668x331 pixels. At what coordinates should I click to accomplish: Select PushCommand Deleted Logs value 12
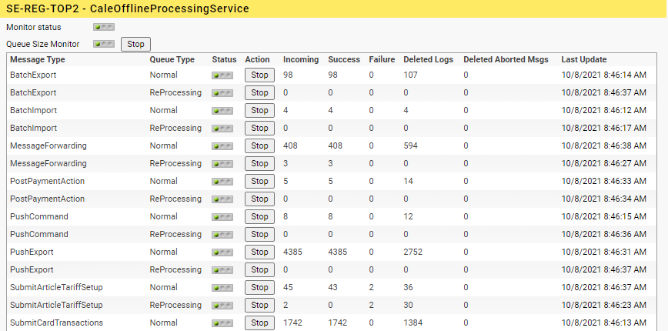click(408, 217)
